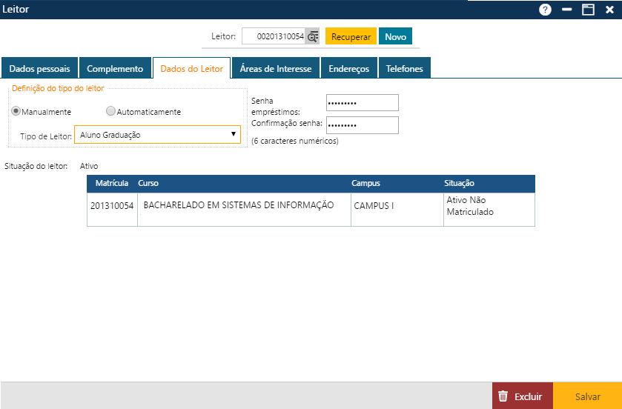Screen dimensions: 622x409
Task: Switch to the Dados pessoais tab
Action: 39,69
